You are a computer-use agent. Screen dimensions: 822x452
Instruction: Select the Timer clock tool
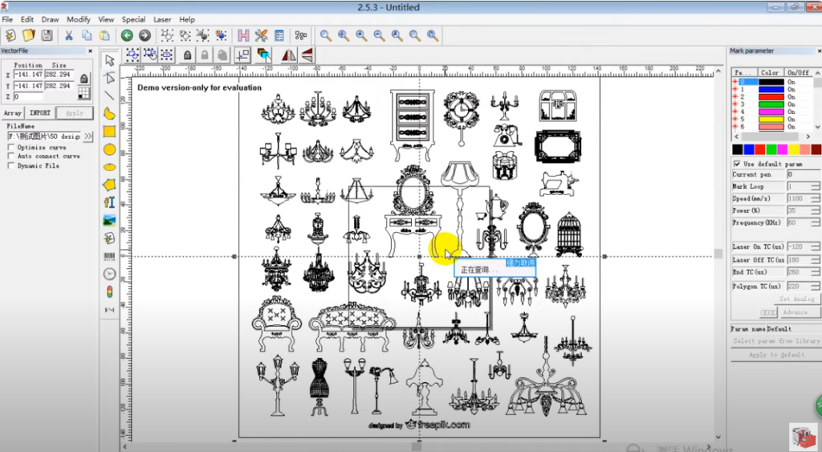click(109, 274)
